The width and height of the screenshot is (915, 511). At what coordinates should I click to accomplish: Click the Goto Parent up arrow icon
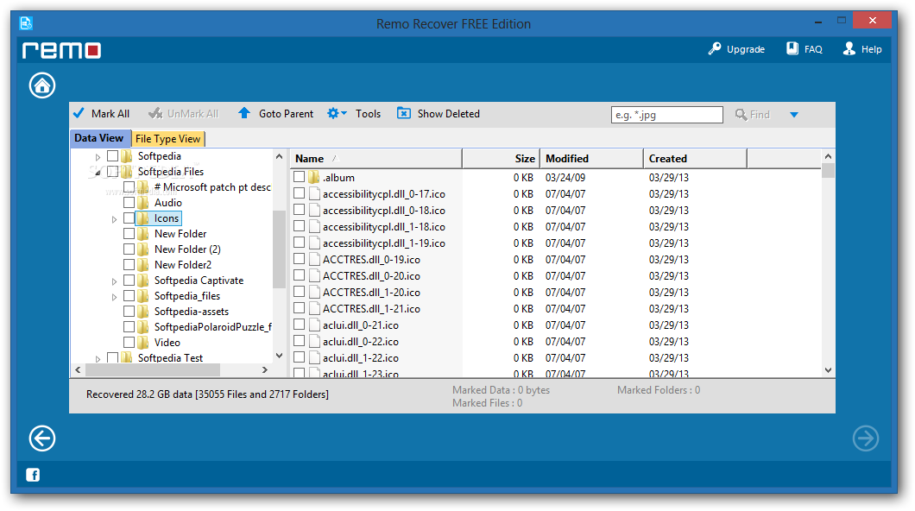click(244, 112)
